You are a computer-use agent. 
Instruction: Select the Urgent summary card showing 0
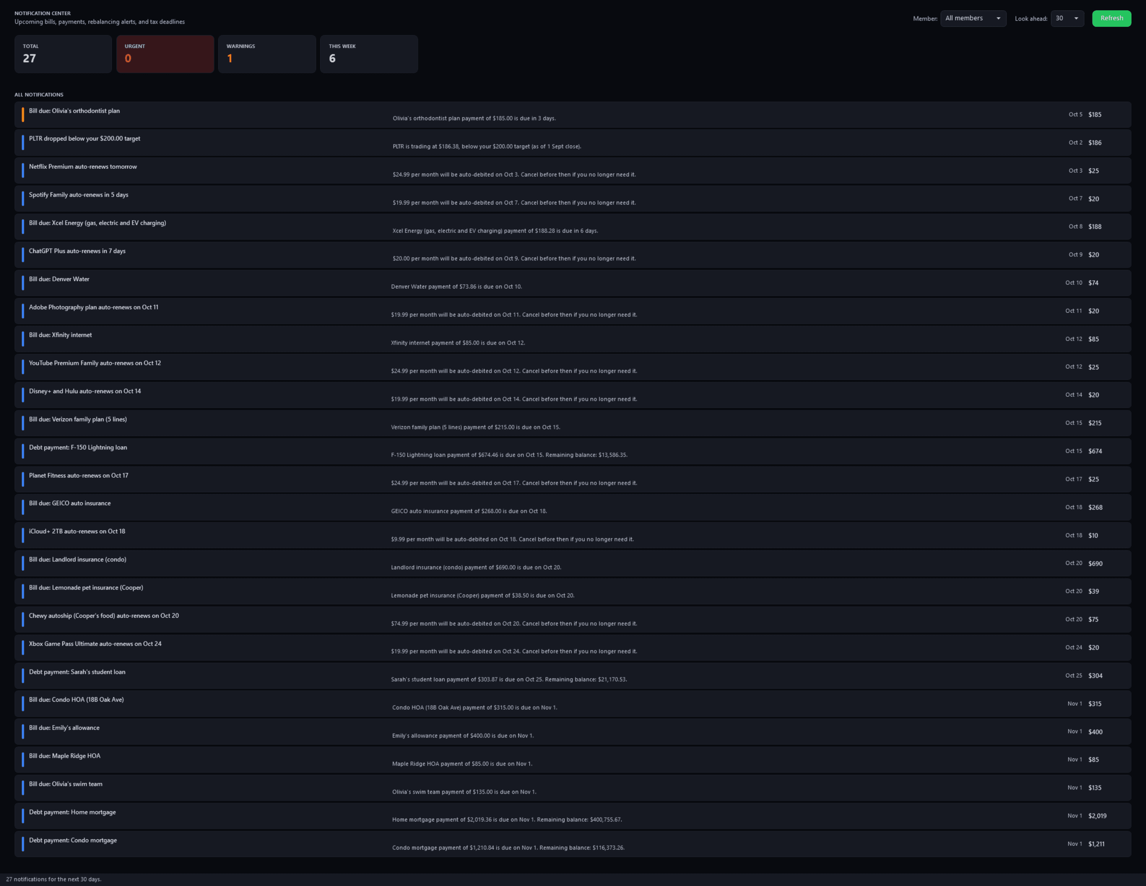165,54
